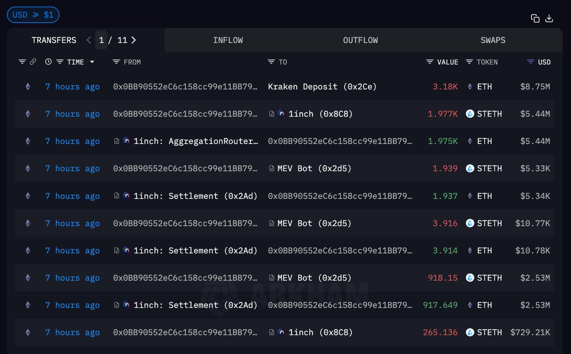This screenshot has height=354, width=571.
Task: Open 1inch (0x8C8) in 265.136 STETH row
Action: point(321,333)
